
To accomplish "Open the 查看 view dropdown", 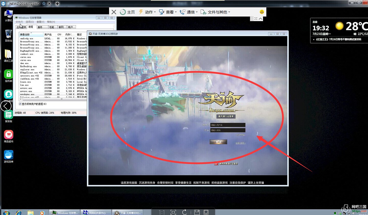I will point(168,12).
